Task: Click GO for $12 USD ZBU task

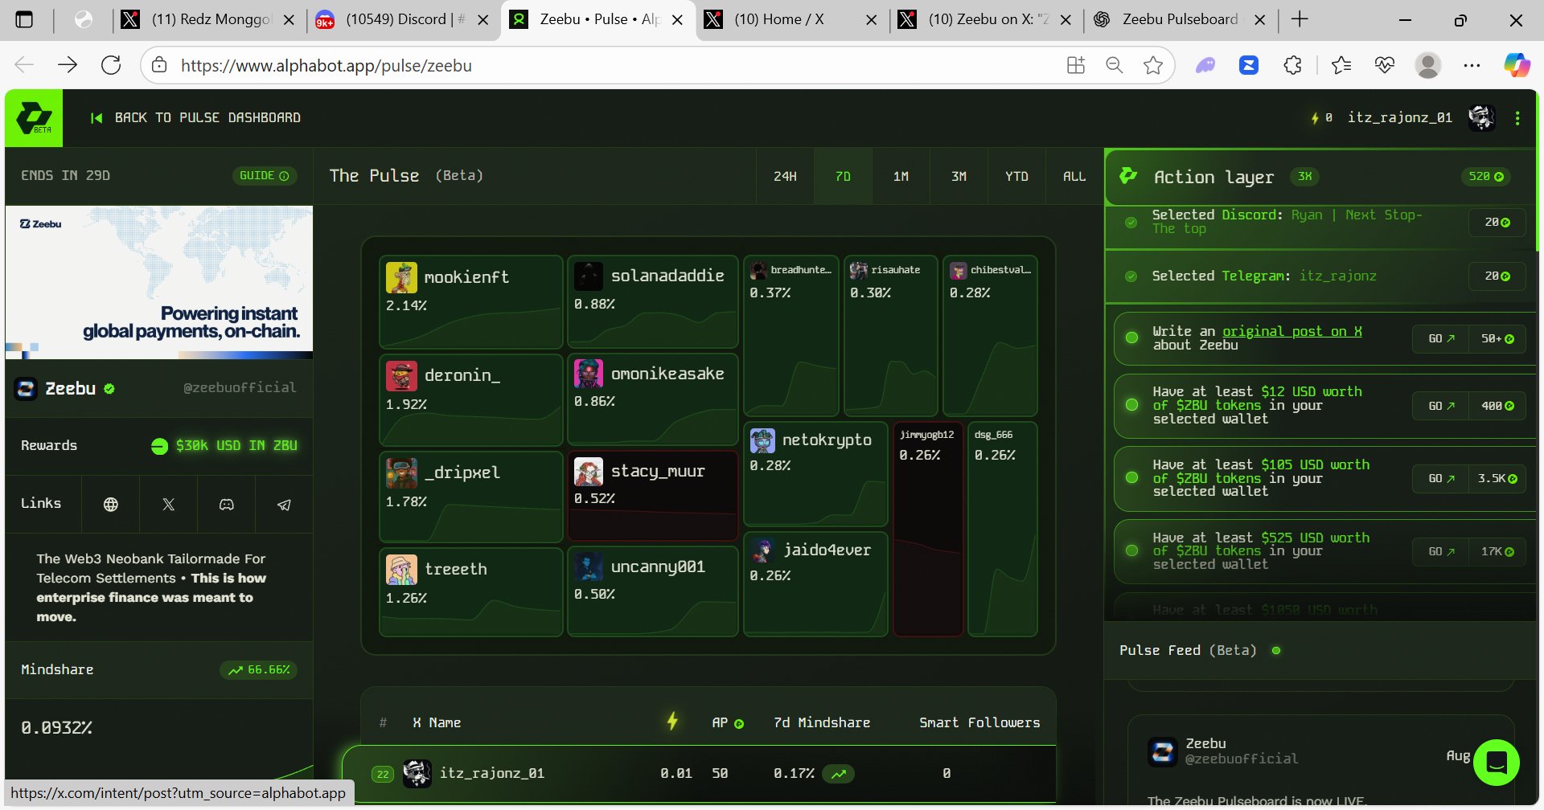Action: [x=1441, y=406]
